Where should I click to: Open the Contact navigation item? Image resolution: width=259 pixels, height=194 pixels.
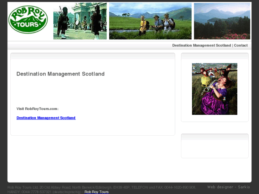point(241,46)
